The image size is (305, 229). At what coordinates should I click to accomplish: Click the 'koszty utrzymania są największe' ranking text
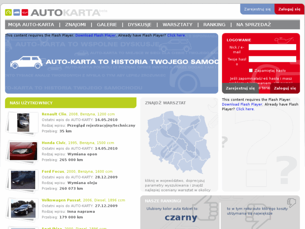257,211
